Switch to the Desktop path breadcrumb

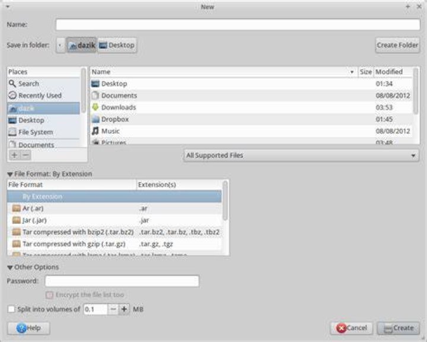[x=117, y=45]
